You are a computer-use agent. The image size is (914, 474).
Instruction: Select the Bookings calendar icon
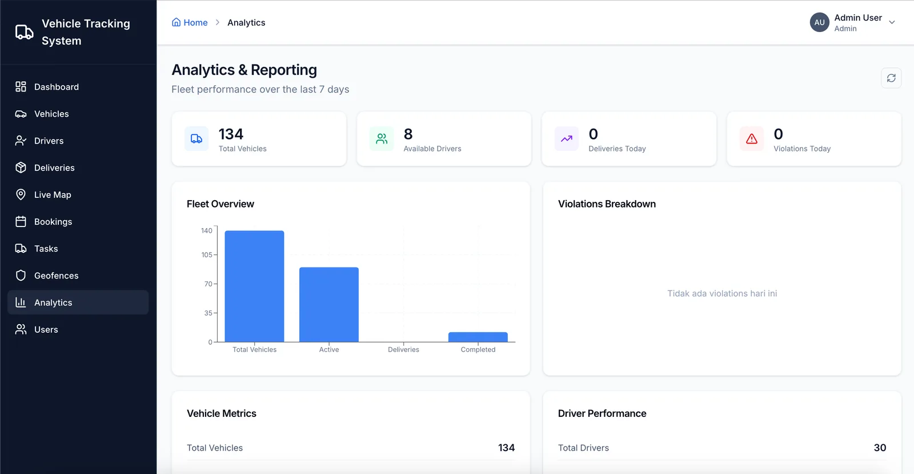tap(21, 221)
